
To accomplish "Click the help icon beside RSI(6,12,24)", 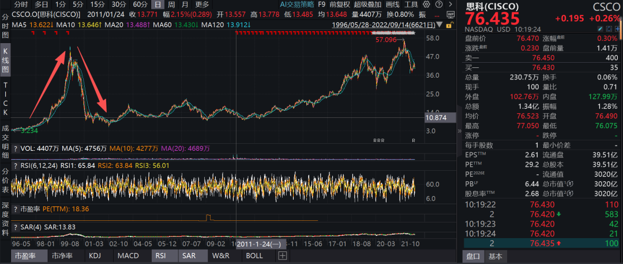I will 16,166.
